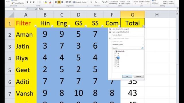Click OK in the filter menu
The width and height of the screenshot is (184, 103).
pos(127,76)
